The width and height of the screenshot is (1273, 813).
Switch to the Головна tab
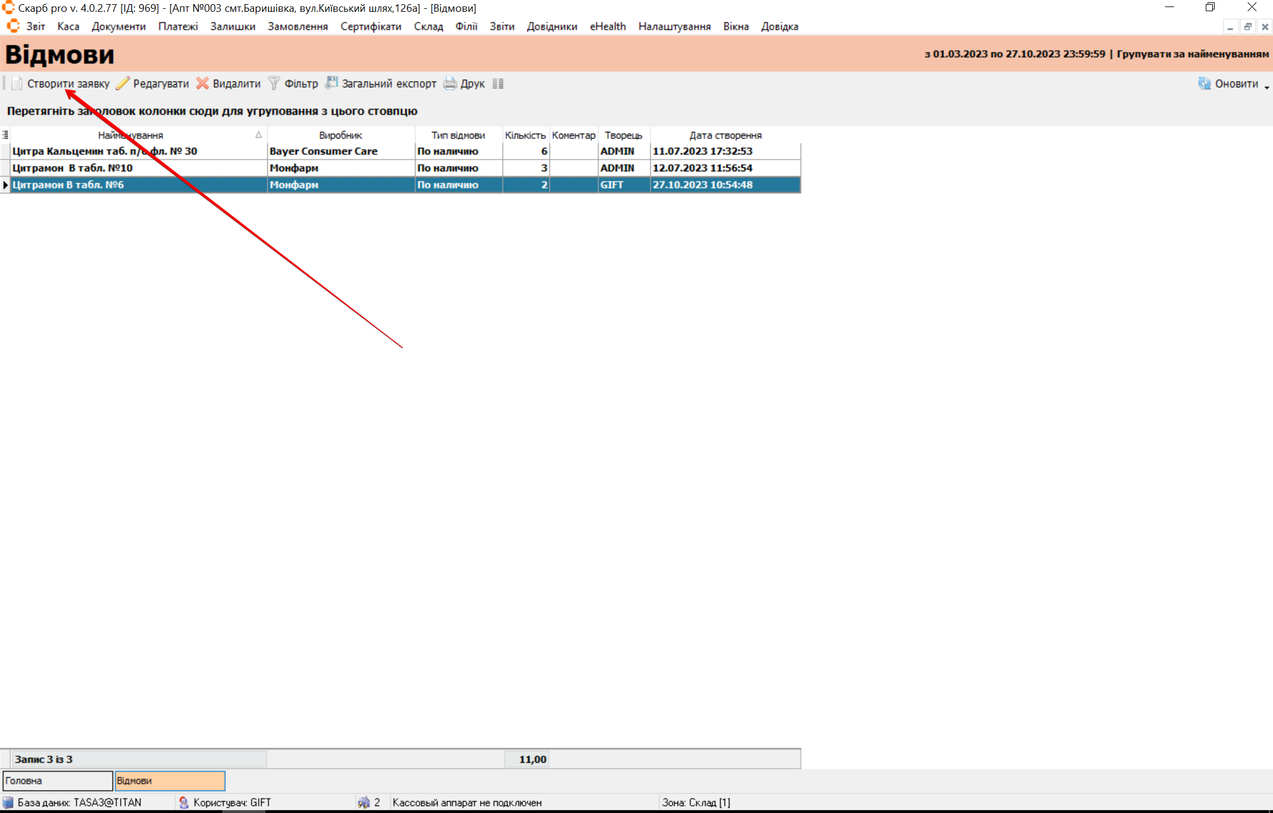point(57,781)
